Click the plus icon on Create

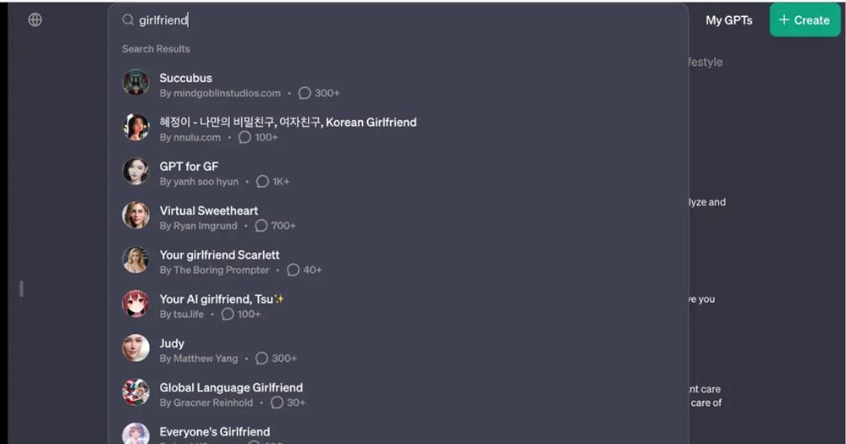[x=784, y=20]
